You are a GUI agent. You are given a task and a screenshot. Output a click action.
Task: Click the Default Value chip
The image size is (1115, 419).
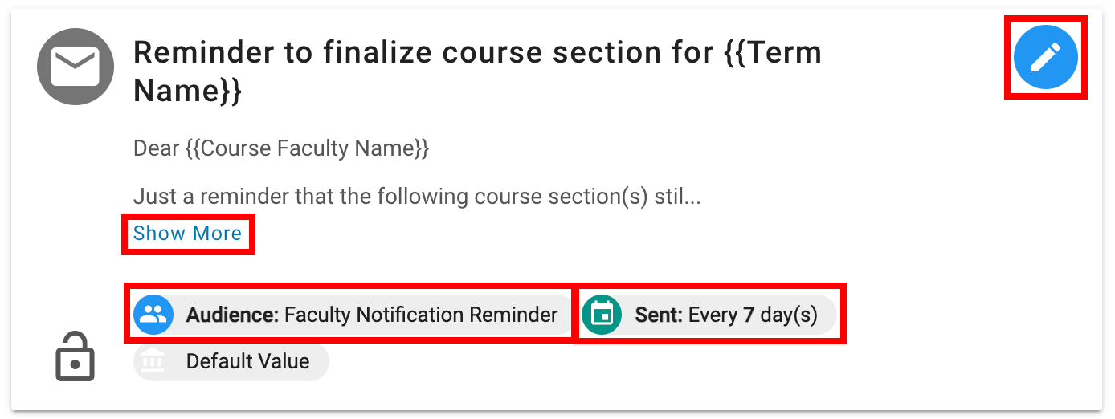point(231,362)
